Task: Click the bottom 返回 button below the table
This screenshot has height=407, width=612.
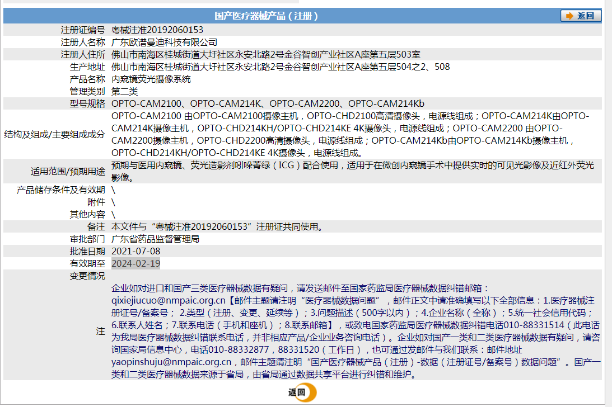Action: pyautogui.click(x=302, y=392)
